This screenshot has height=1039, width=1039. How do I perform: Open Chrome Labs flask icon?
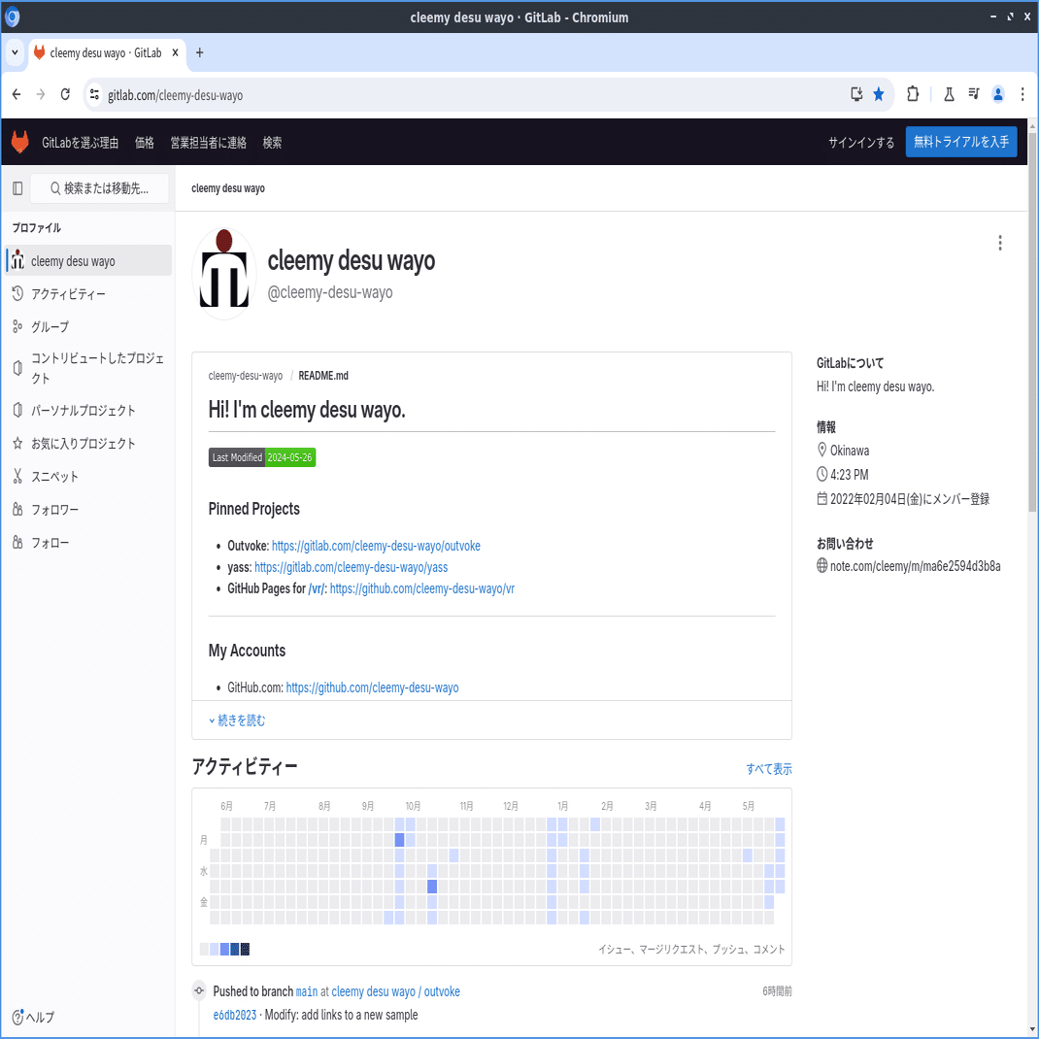(949, 95)
